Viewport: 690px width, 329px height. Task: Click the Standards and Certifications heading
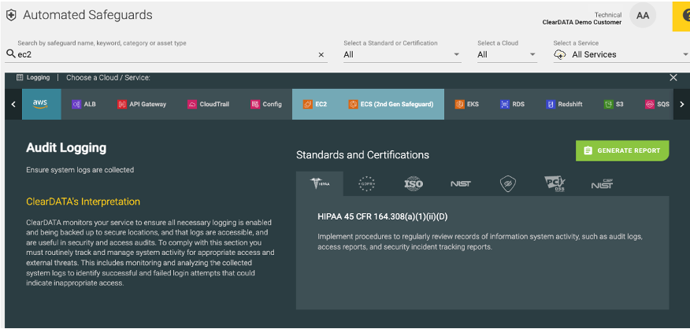coord(362,155)
